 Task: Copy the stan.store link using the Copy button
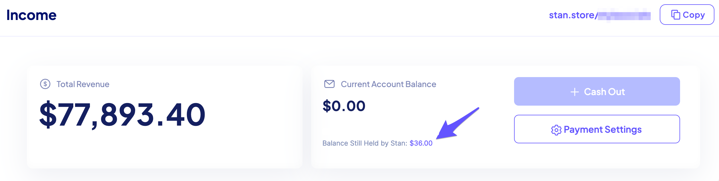(686, 15)
